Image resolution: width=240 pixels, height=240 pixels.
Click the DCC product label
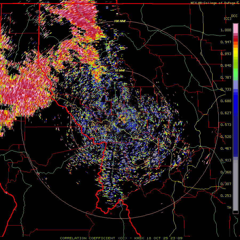(234, 16)
